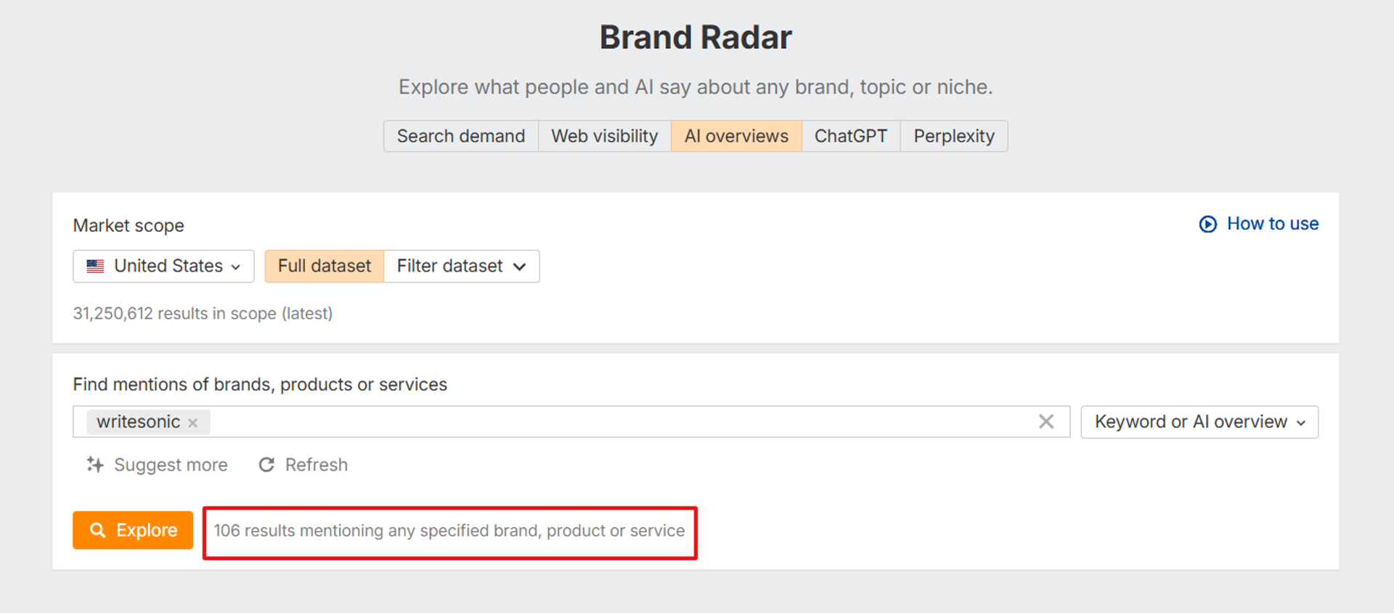Expand the Filter dataset dropdown

click(462, 266)
